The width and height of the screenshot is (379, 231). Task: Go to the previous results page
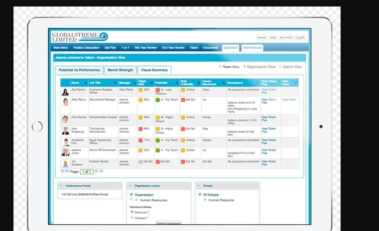pyautogui.click(x=67, y=171)
